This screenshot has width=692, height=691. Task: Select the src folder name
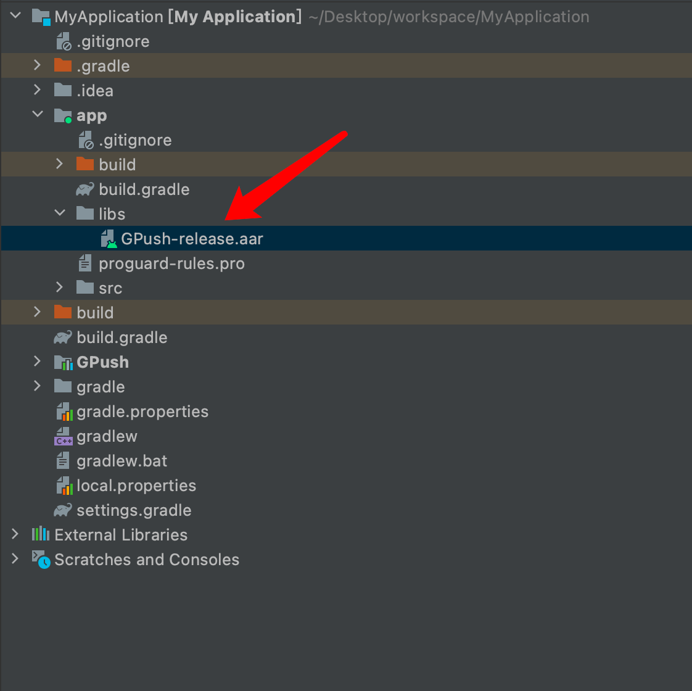[110, 288]
